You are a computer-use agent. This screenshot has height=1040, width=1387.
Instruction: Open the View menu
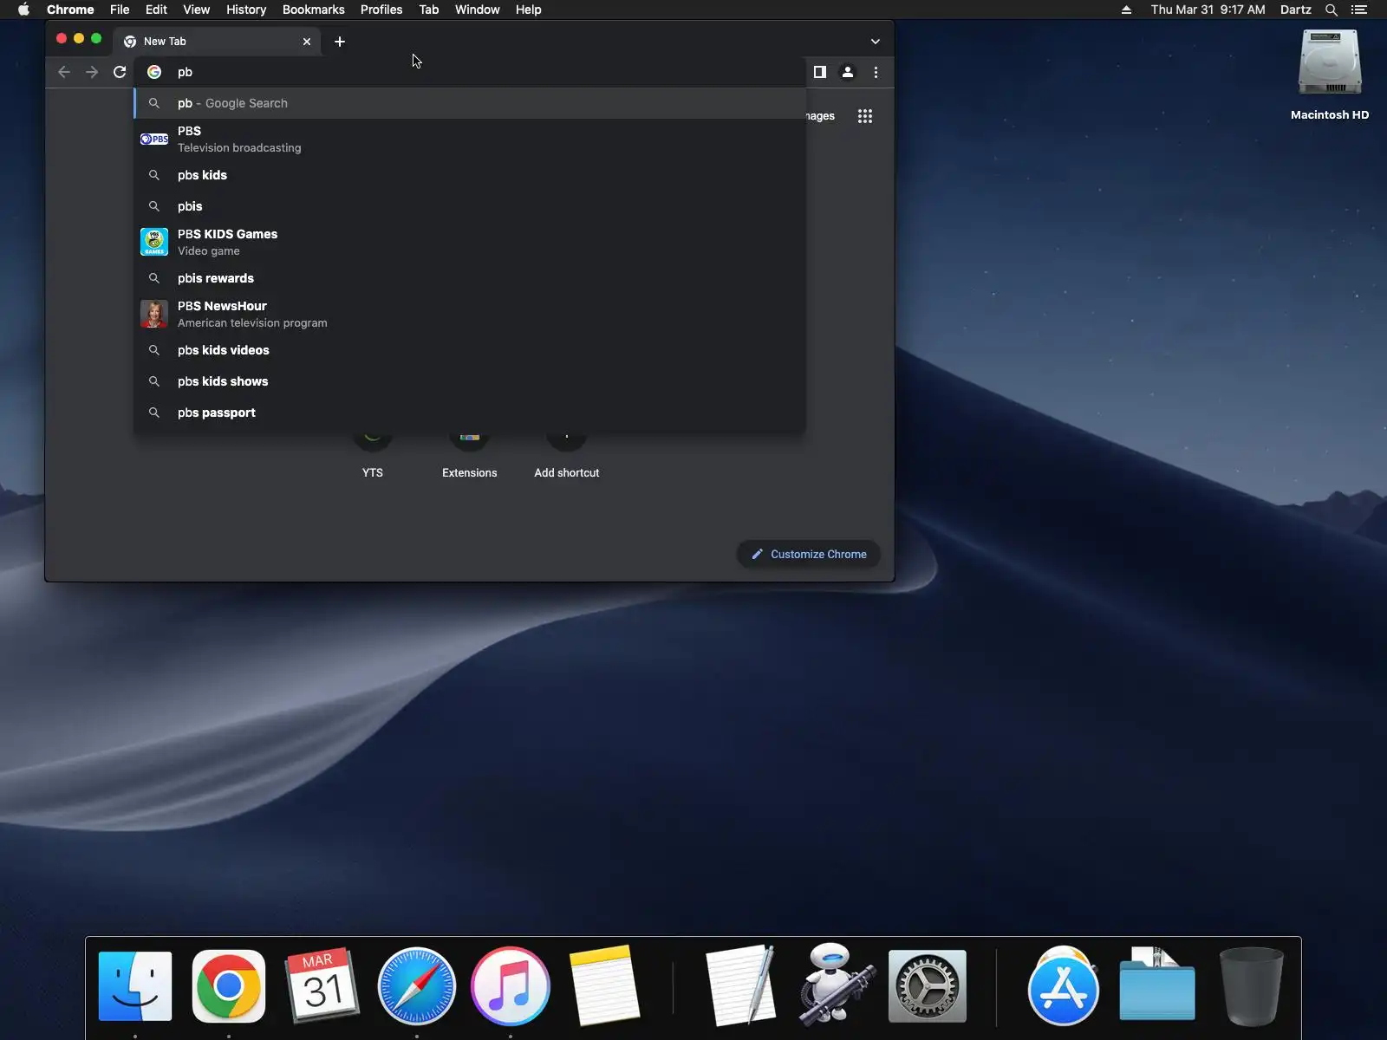tap(196, 10)
